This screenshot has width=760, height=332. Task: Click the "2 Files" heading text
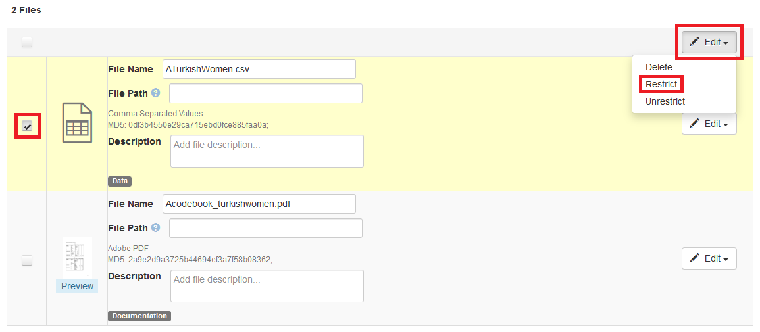click(26, 10)
